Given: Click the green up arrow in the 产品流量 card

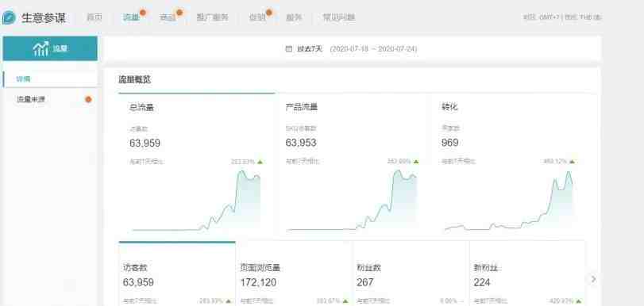Looking at the screenshot, I should [416, 162].
